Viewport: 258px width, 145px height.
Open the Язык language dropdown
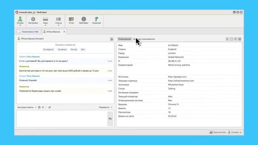point(46,21)
